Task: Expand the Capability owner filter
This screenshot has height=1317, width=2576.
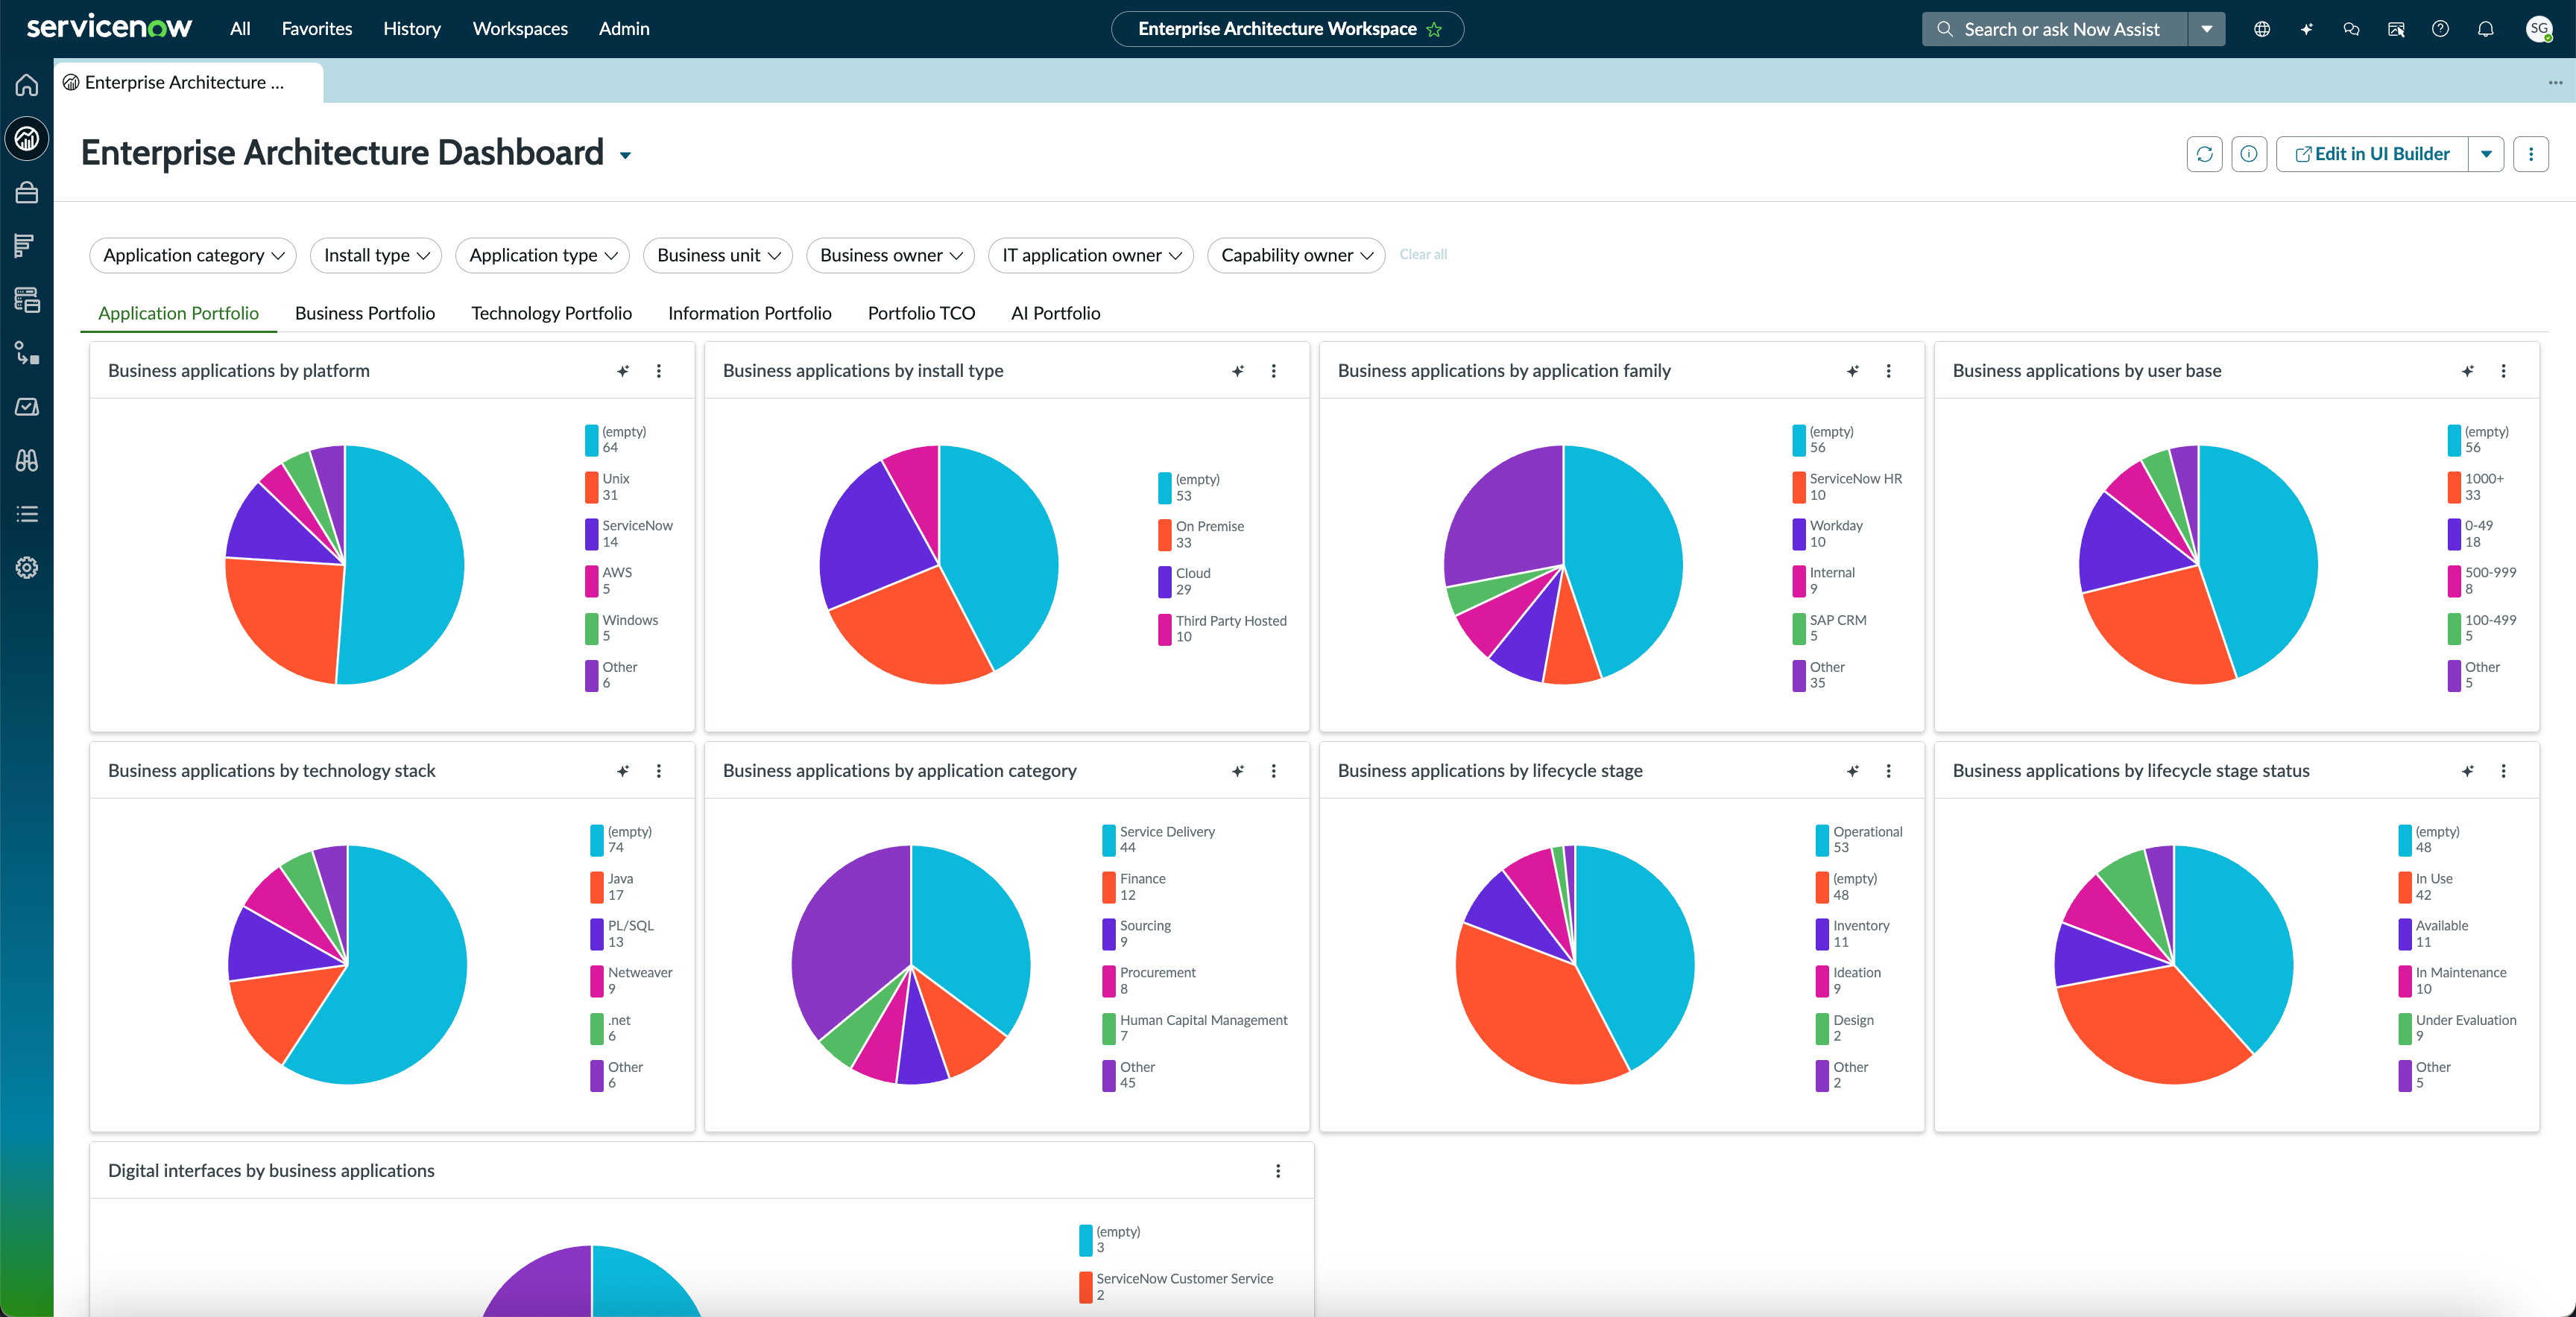Action: point(1296,255)
